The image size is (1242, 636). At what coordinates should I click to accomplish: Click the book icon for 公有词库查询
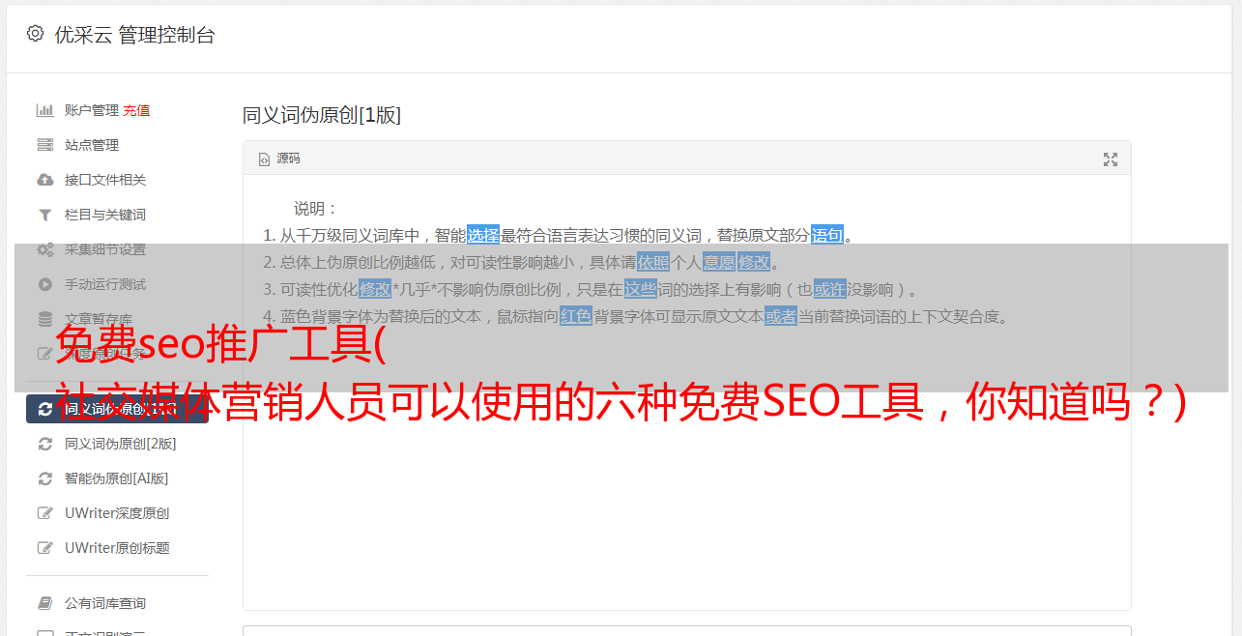click(44, 603)
